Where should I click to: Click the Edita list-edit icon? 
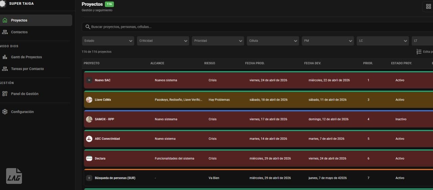coord(419,52)
